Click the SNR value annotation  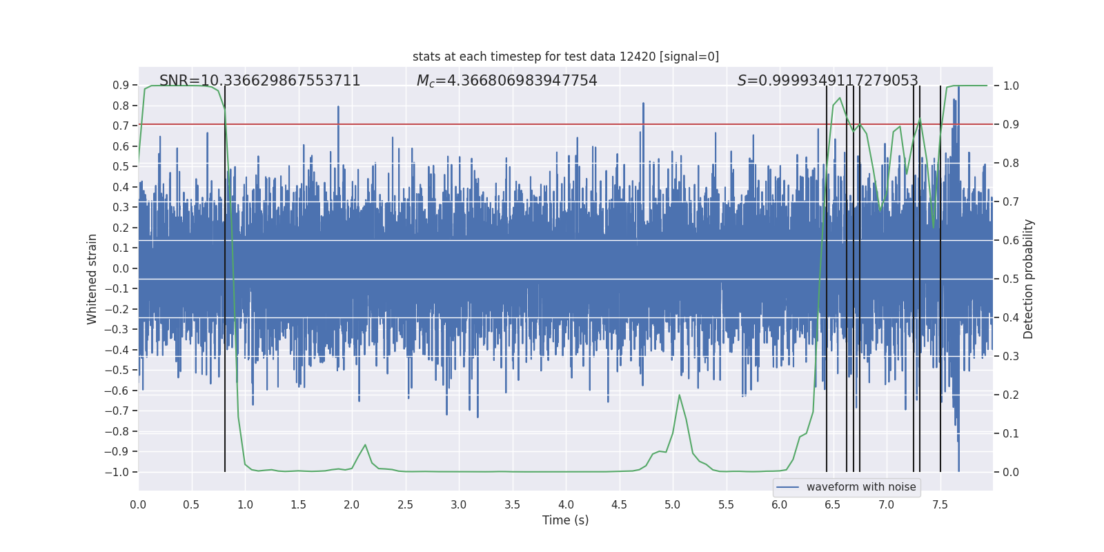coord(259,81)
